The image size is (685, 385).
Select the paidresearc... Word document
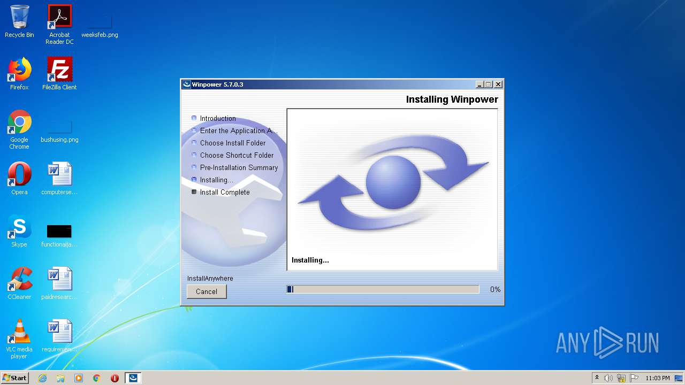click(59, 283)
